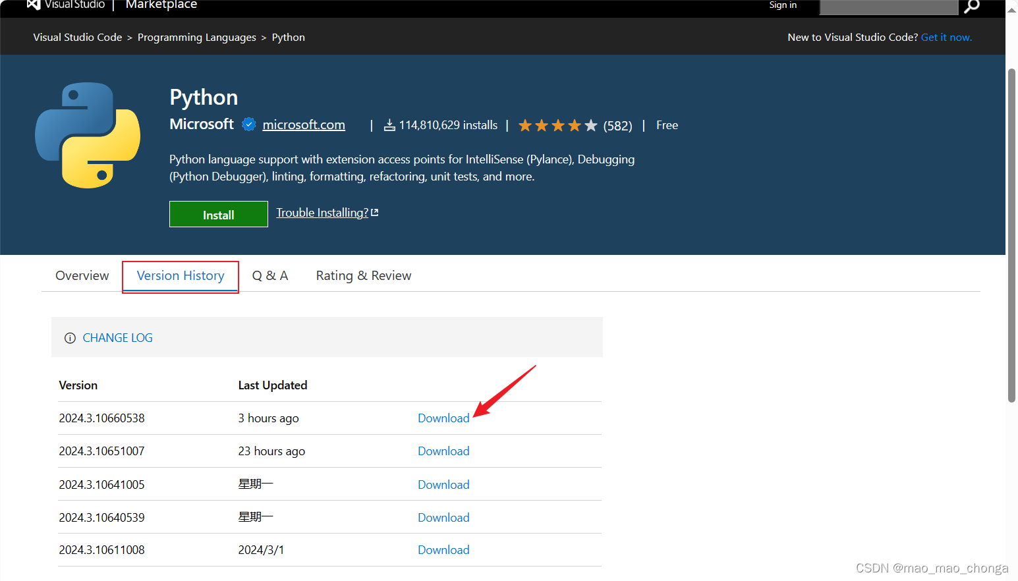The height and width of the screenshot is (581, 1018).
Task: Click the Python extension title
Action: pyautogui.click(x=204, y=97)
